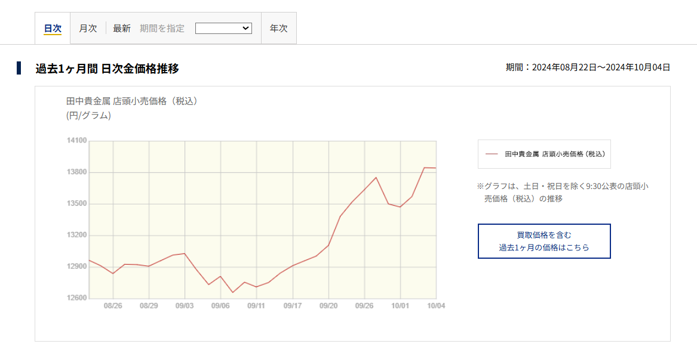Viewport: 697px width, 347px height.
Task: Click the legend text 田中貴金属 店頭小売価格
Action: coord(554,154)
